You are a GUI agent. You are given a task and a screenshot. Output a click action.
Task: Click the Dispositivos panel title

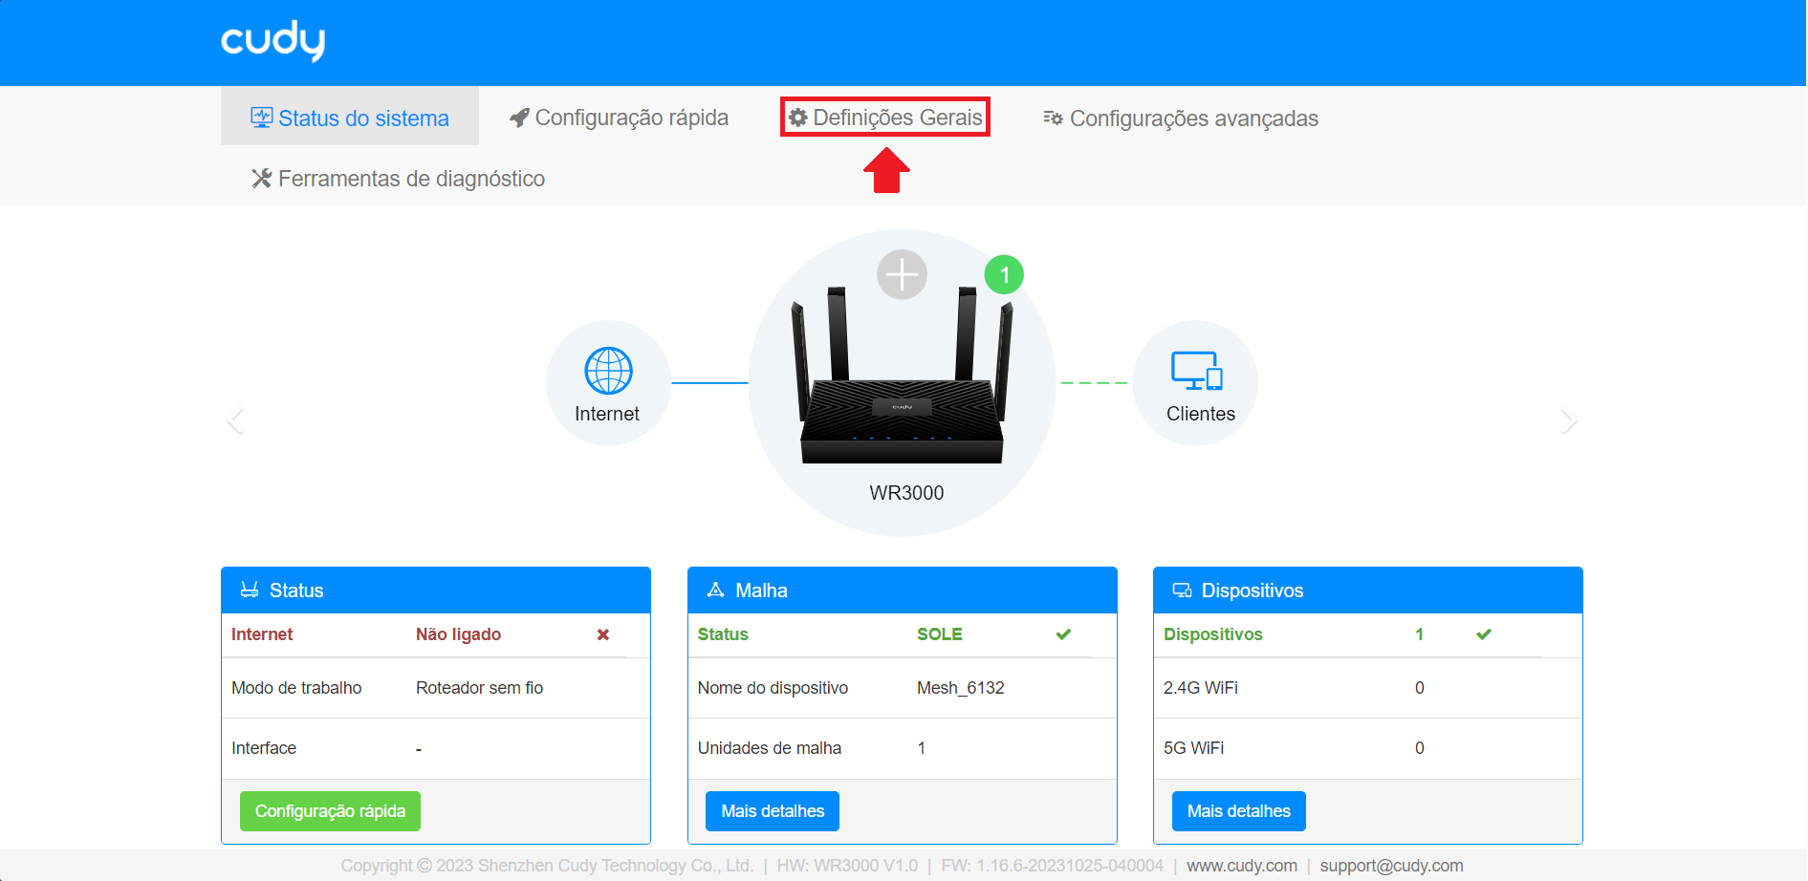pyautogui.click(x=1252, y=591)
